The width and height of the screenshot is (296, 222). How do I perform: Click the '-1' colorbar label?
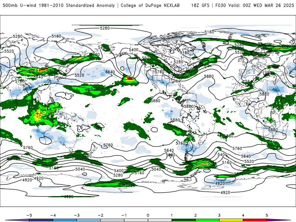click(124, 215)
